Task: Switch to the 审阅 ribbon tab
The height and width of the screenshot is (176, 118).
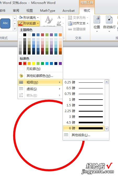Action: 16,10
